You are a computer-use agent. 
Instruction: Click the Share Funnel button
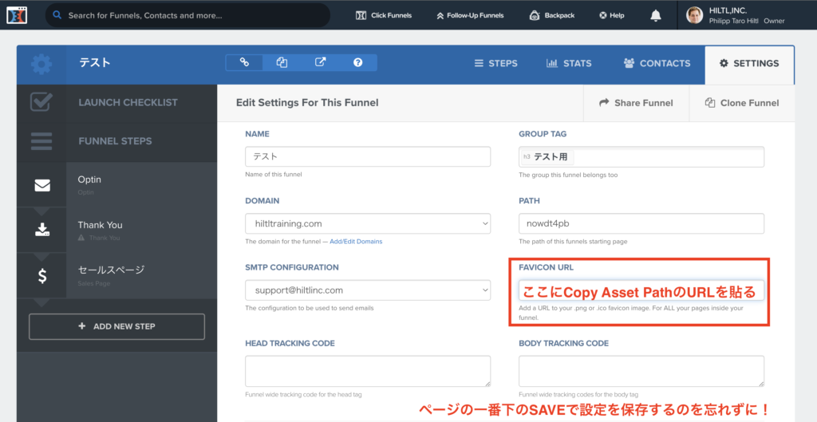point(636,103)
